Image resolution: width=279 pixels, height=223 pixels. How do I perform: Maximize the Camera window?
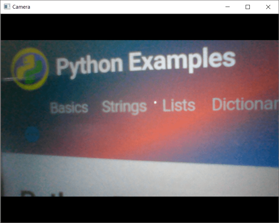coord(247,7)
